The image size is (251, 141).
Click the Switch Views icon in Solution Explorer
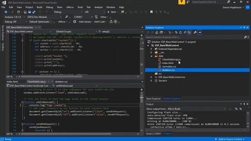coord(161,33)
